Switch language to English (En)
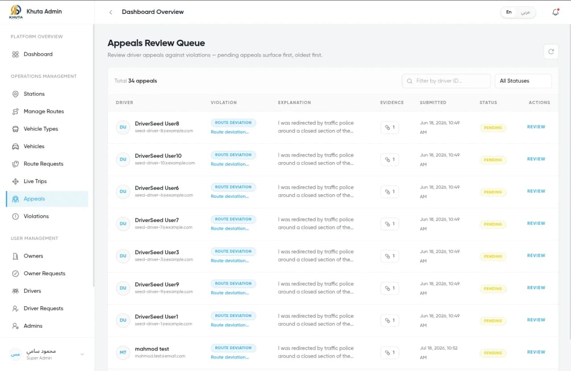The height and width of the screenshot is (371, 571). pos(509,12)
